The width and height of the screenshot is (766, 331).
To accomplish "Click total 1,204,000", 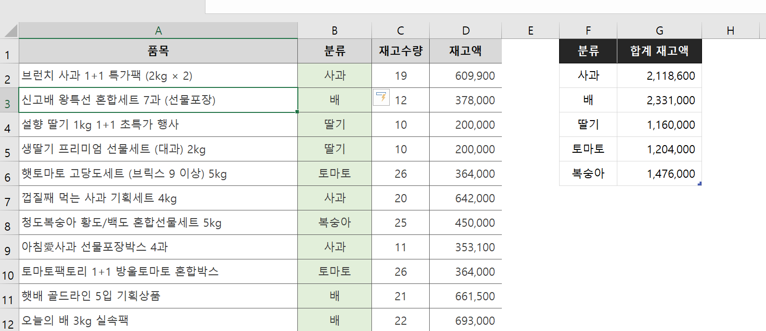I will [659, 149].
